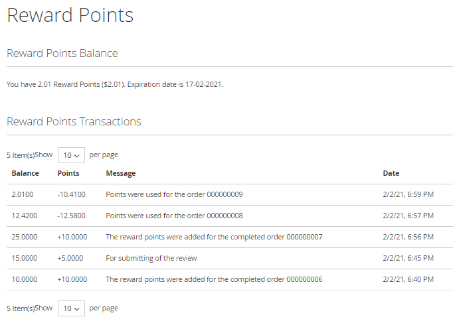Click the 6:59 PM transaction date

click(408, 195)
